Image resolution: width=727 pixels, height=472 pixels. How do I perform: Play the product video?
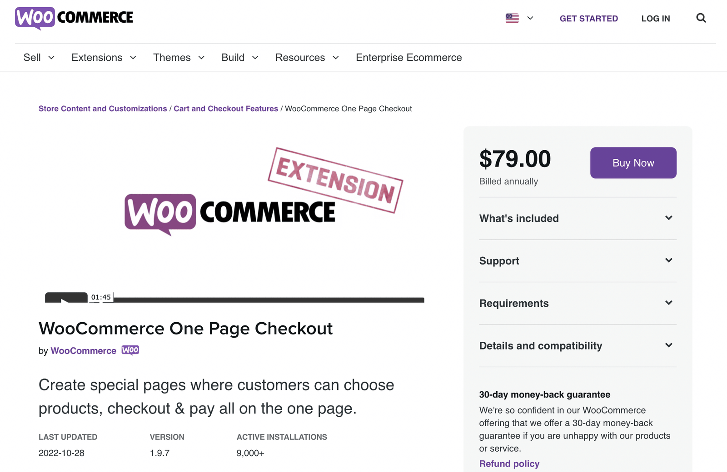click(66, 298)
